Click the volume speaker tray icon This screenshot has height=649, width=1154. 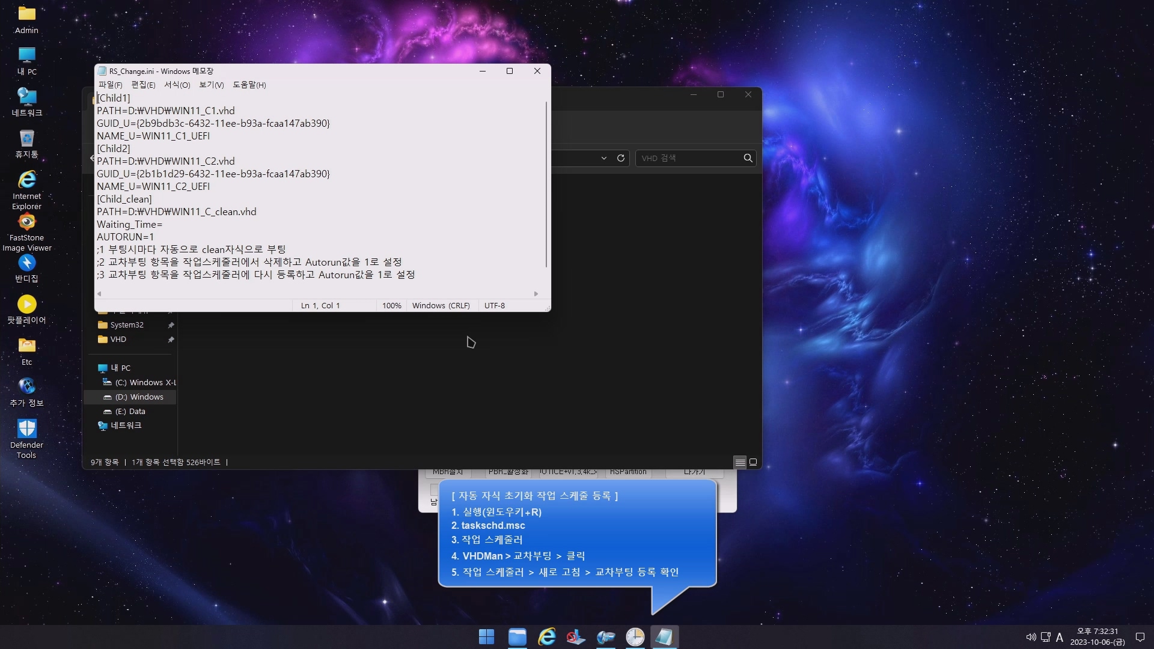pos(1031,637)
